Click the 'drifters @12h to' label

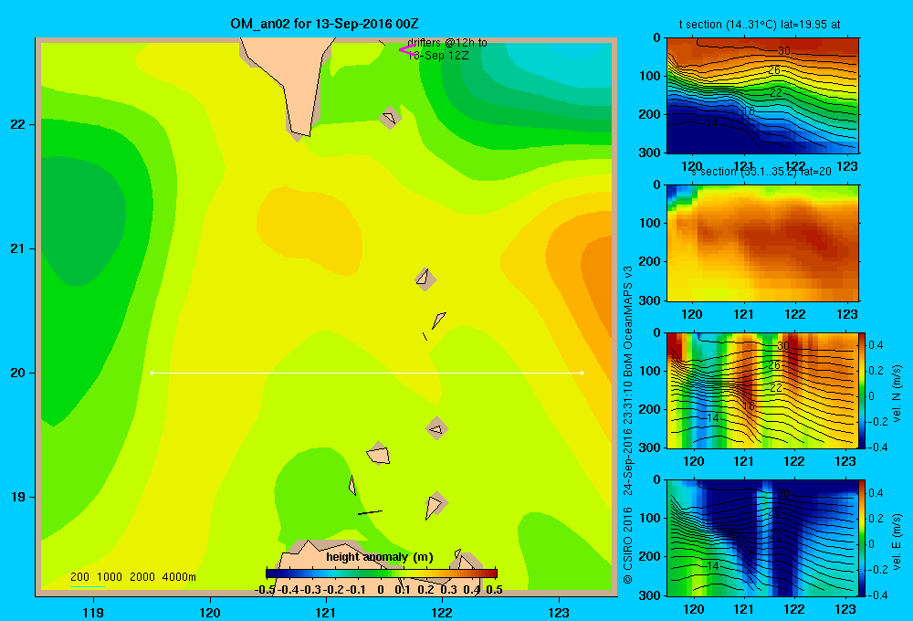click(x=447, y=43)
